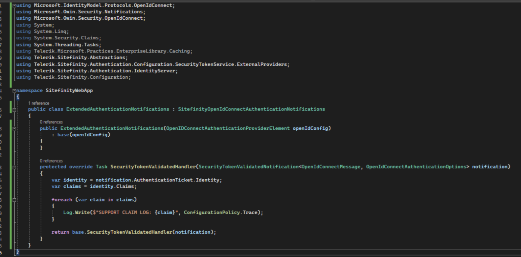Click 'Telerik.Sitefinity.Configuration' using directive
Screen dimensions: 521x257
[x=81, y=77]
